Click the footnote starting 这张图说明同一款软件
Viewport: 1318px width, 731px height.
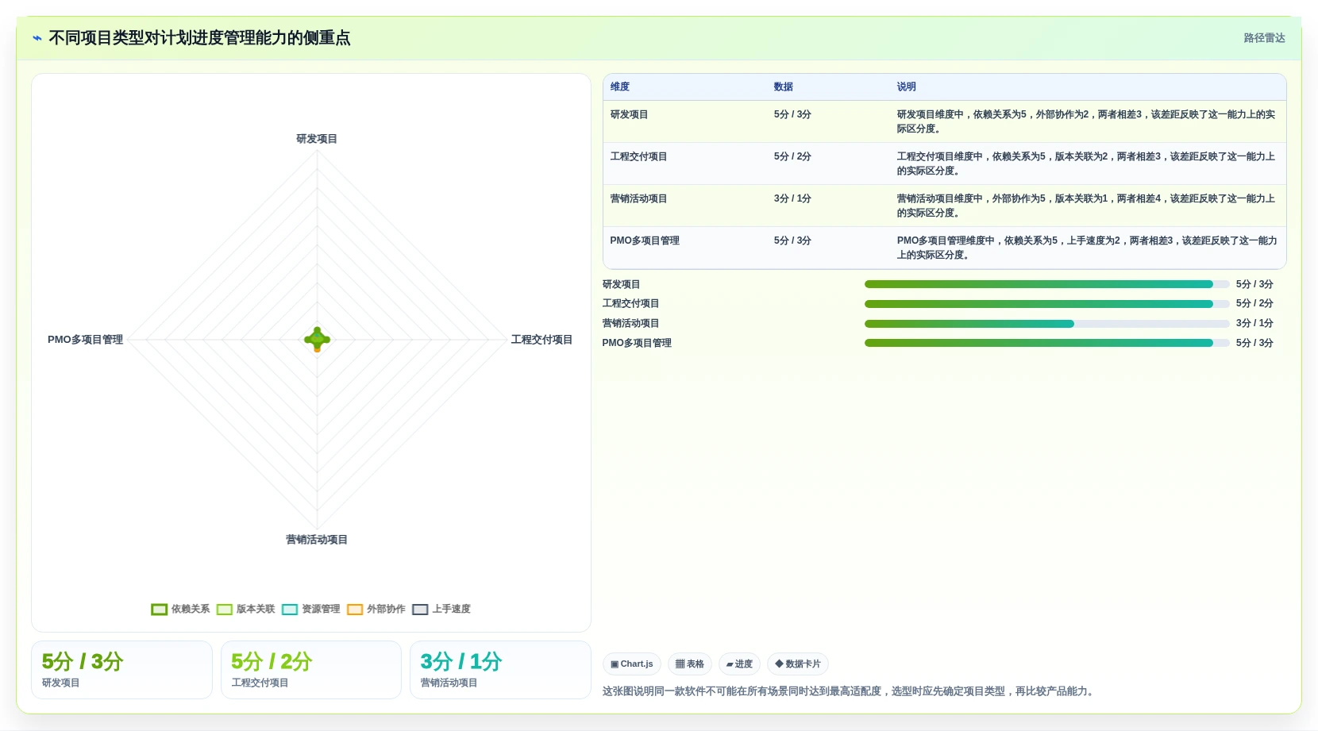click(x=850, y=691)
